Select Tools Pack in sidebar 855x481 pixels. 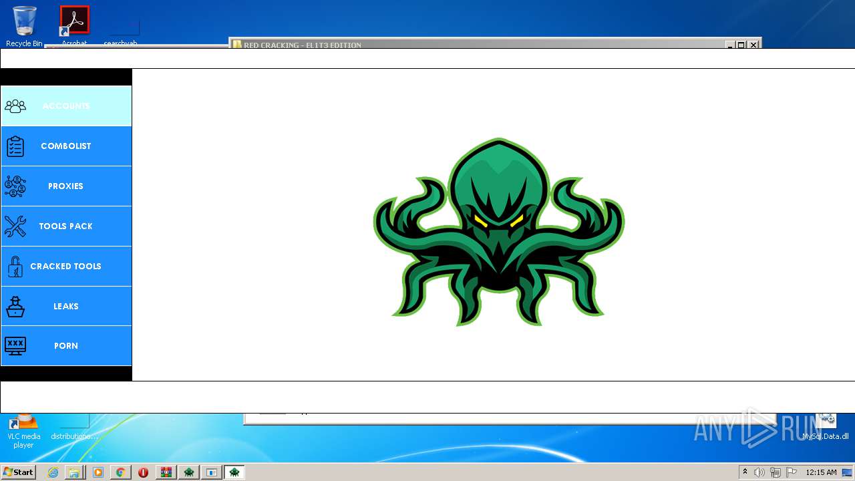[66, 226]
